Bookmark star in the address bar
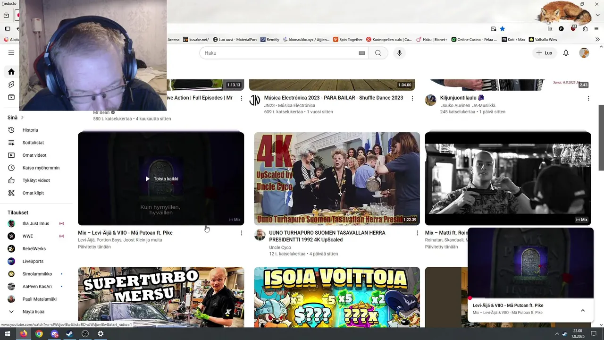Image resolution: width=604 pixels, height=340 pixels. (503, 29)
